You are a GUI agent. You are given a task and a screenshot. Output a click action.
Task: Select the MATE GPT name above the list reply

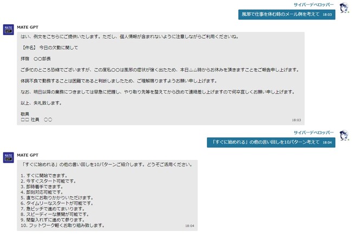28,154
